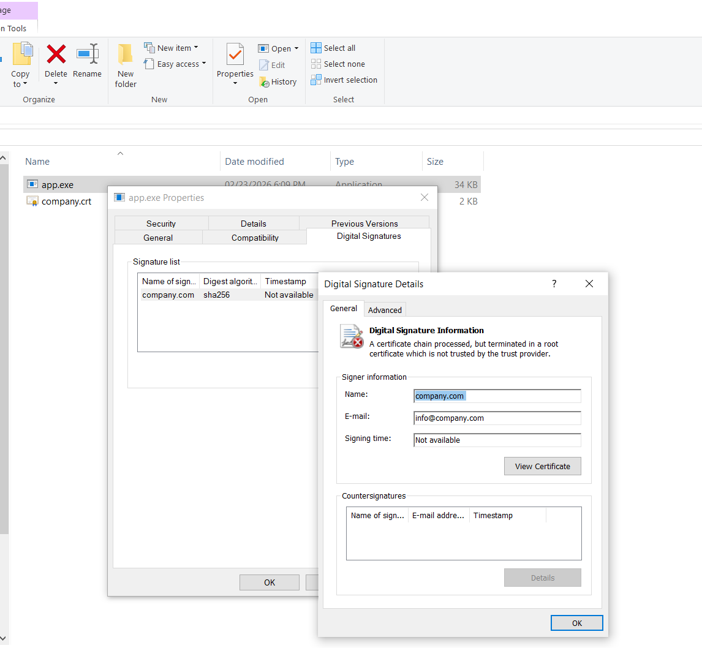Switch to the Advanced tab
The image size is (702, 648).
click(x=385, y=309)
